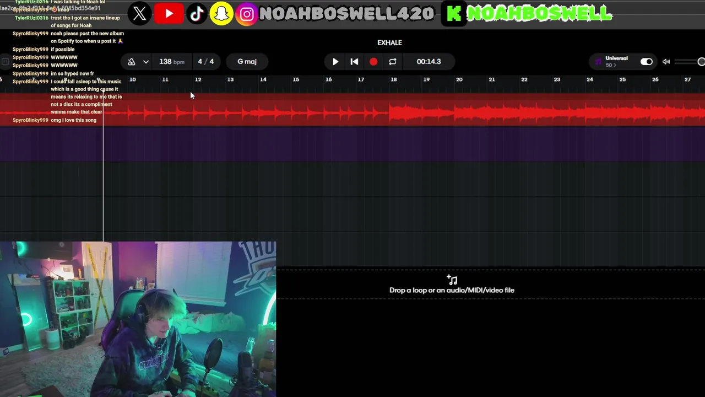This screenshot has height=397, width=705.
Task: Expand the metronome options chevron
Action: click(145, 62)
